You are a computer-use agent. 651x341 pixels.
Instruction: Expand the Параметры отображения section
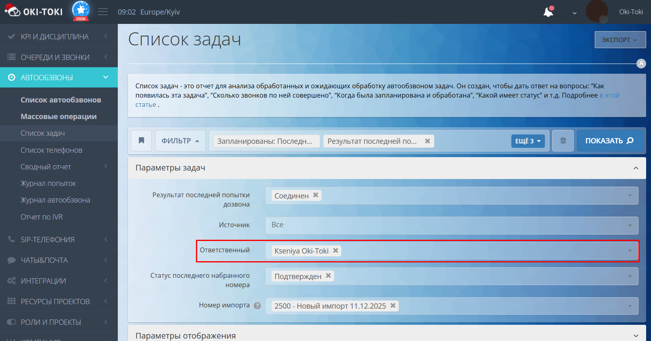[636, 336]
